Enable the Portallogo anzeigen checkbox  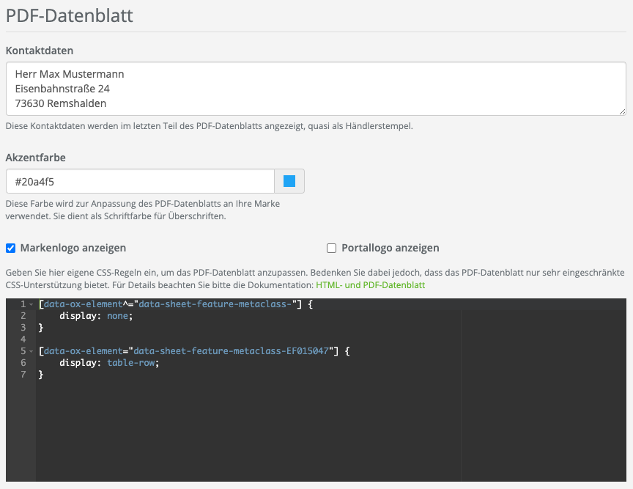coord(332,248)
